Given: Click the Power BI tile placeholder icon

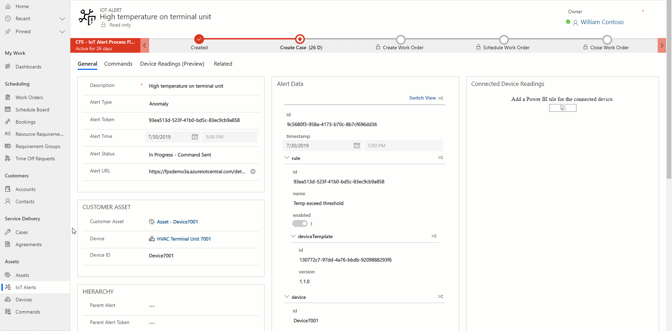Looking at the screenshot, I should [x=562, y=108].
